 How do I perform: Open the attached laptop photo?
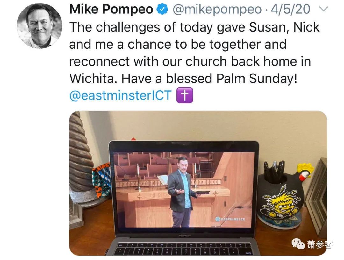198,183
